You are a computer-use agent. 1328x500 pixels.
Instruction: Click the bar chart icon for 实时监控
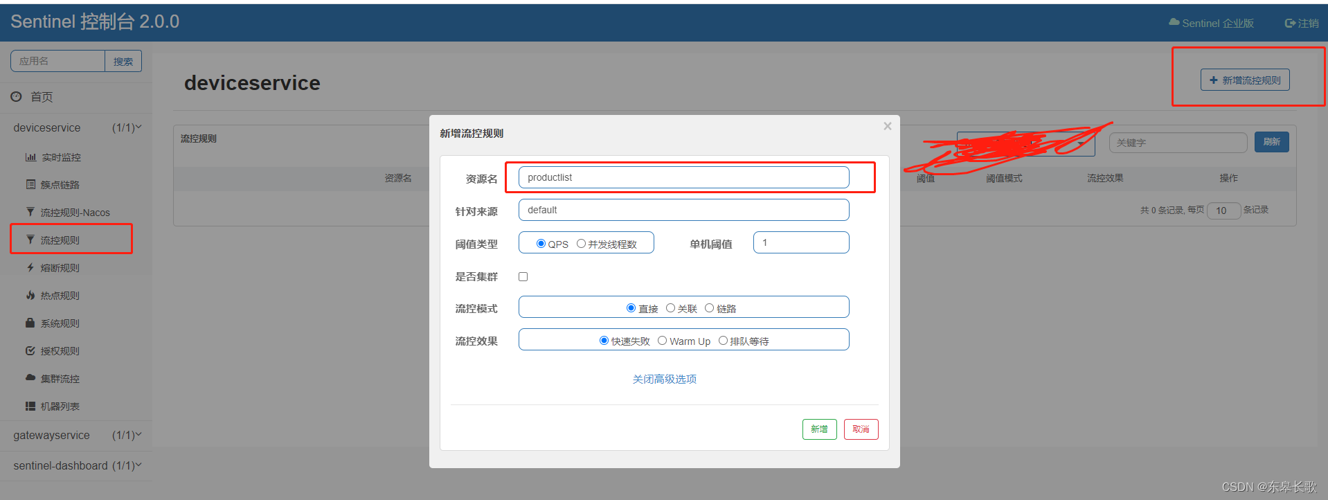pos(30,157)
